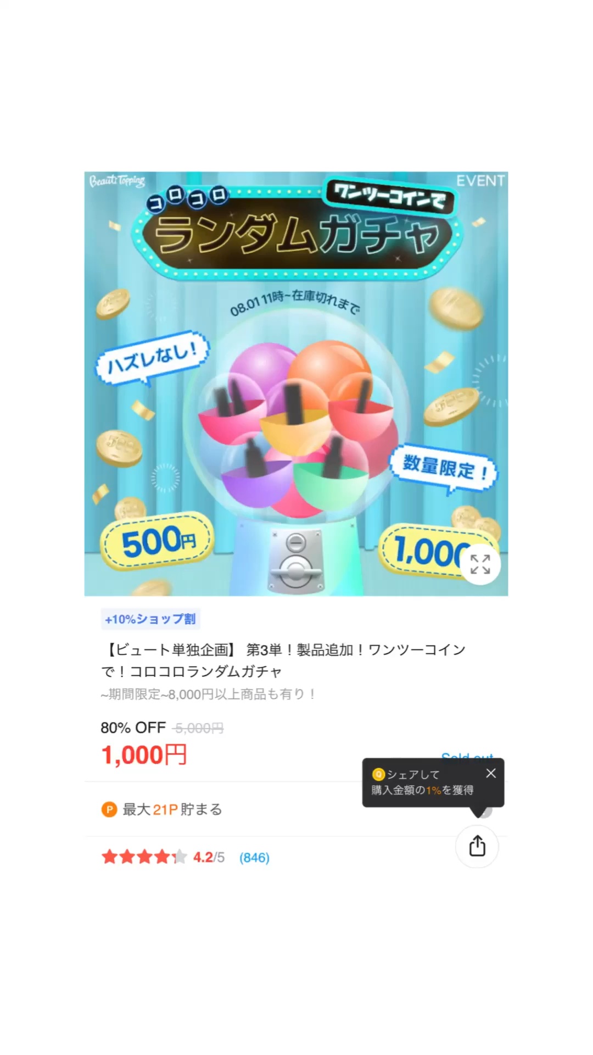Tap the share reward tooltip text
The height and width of the screenshot is (1055, 593).
pyautogui.click(x=422, y=782)
